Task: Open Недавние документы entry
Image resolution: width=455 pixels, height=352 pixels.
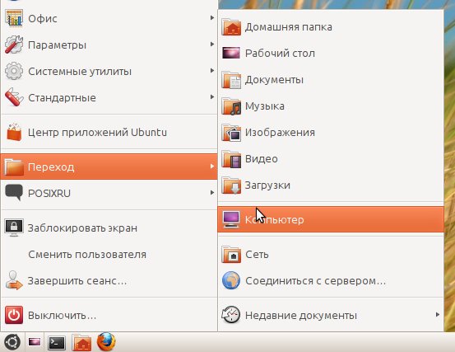Action: [331, 316]
